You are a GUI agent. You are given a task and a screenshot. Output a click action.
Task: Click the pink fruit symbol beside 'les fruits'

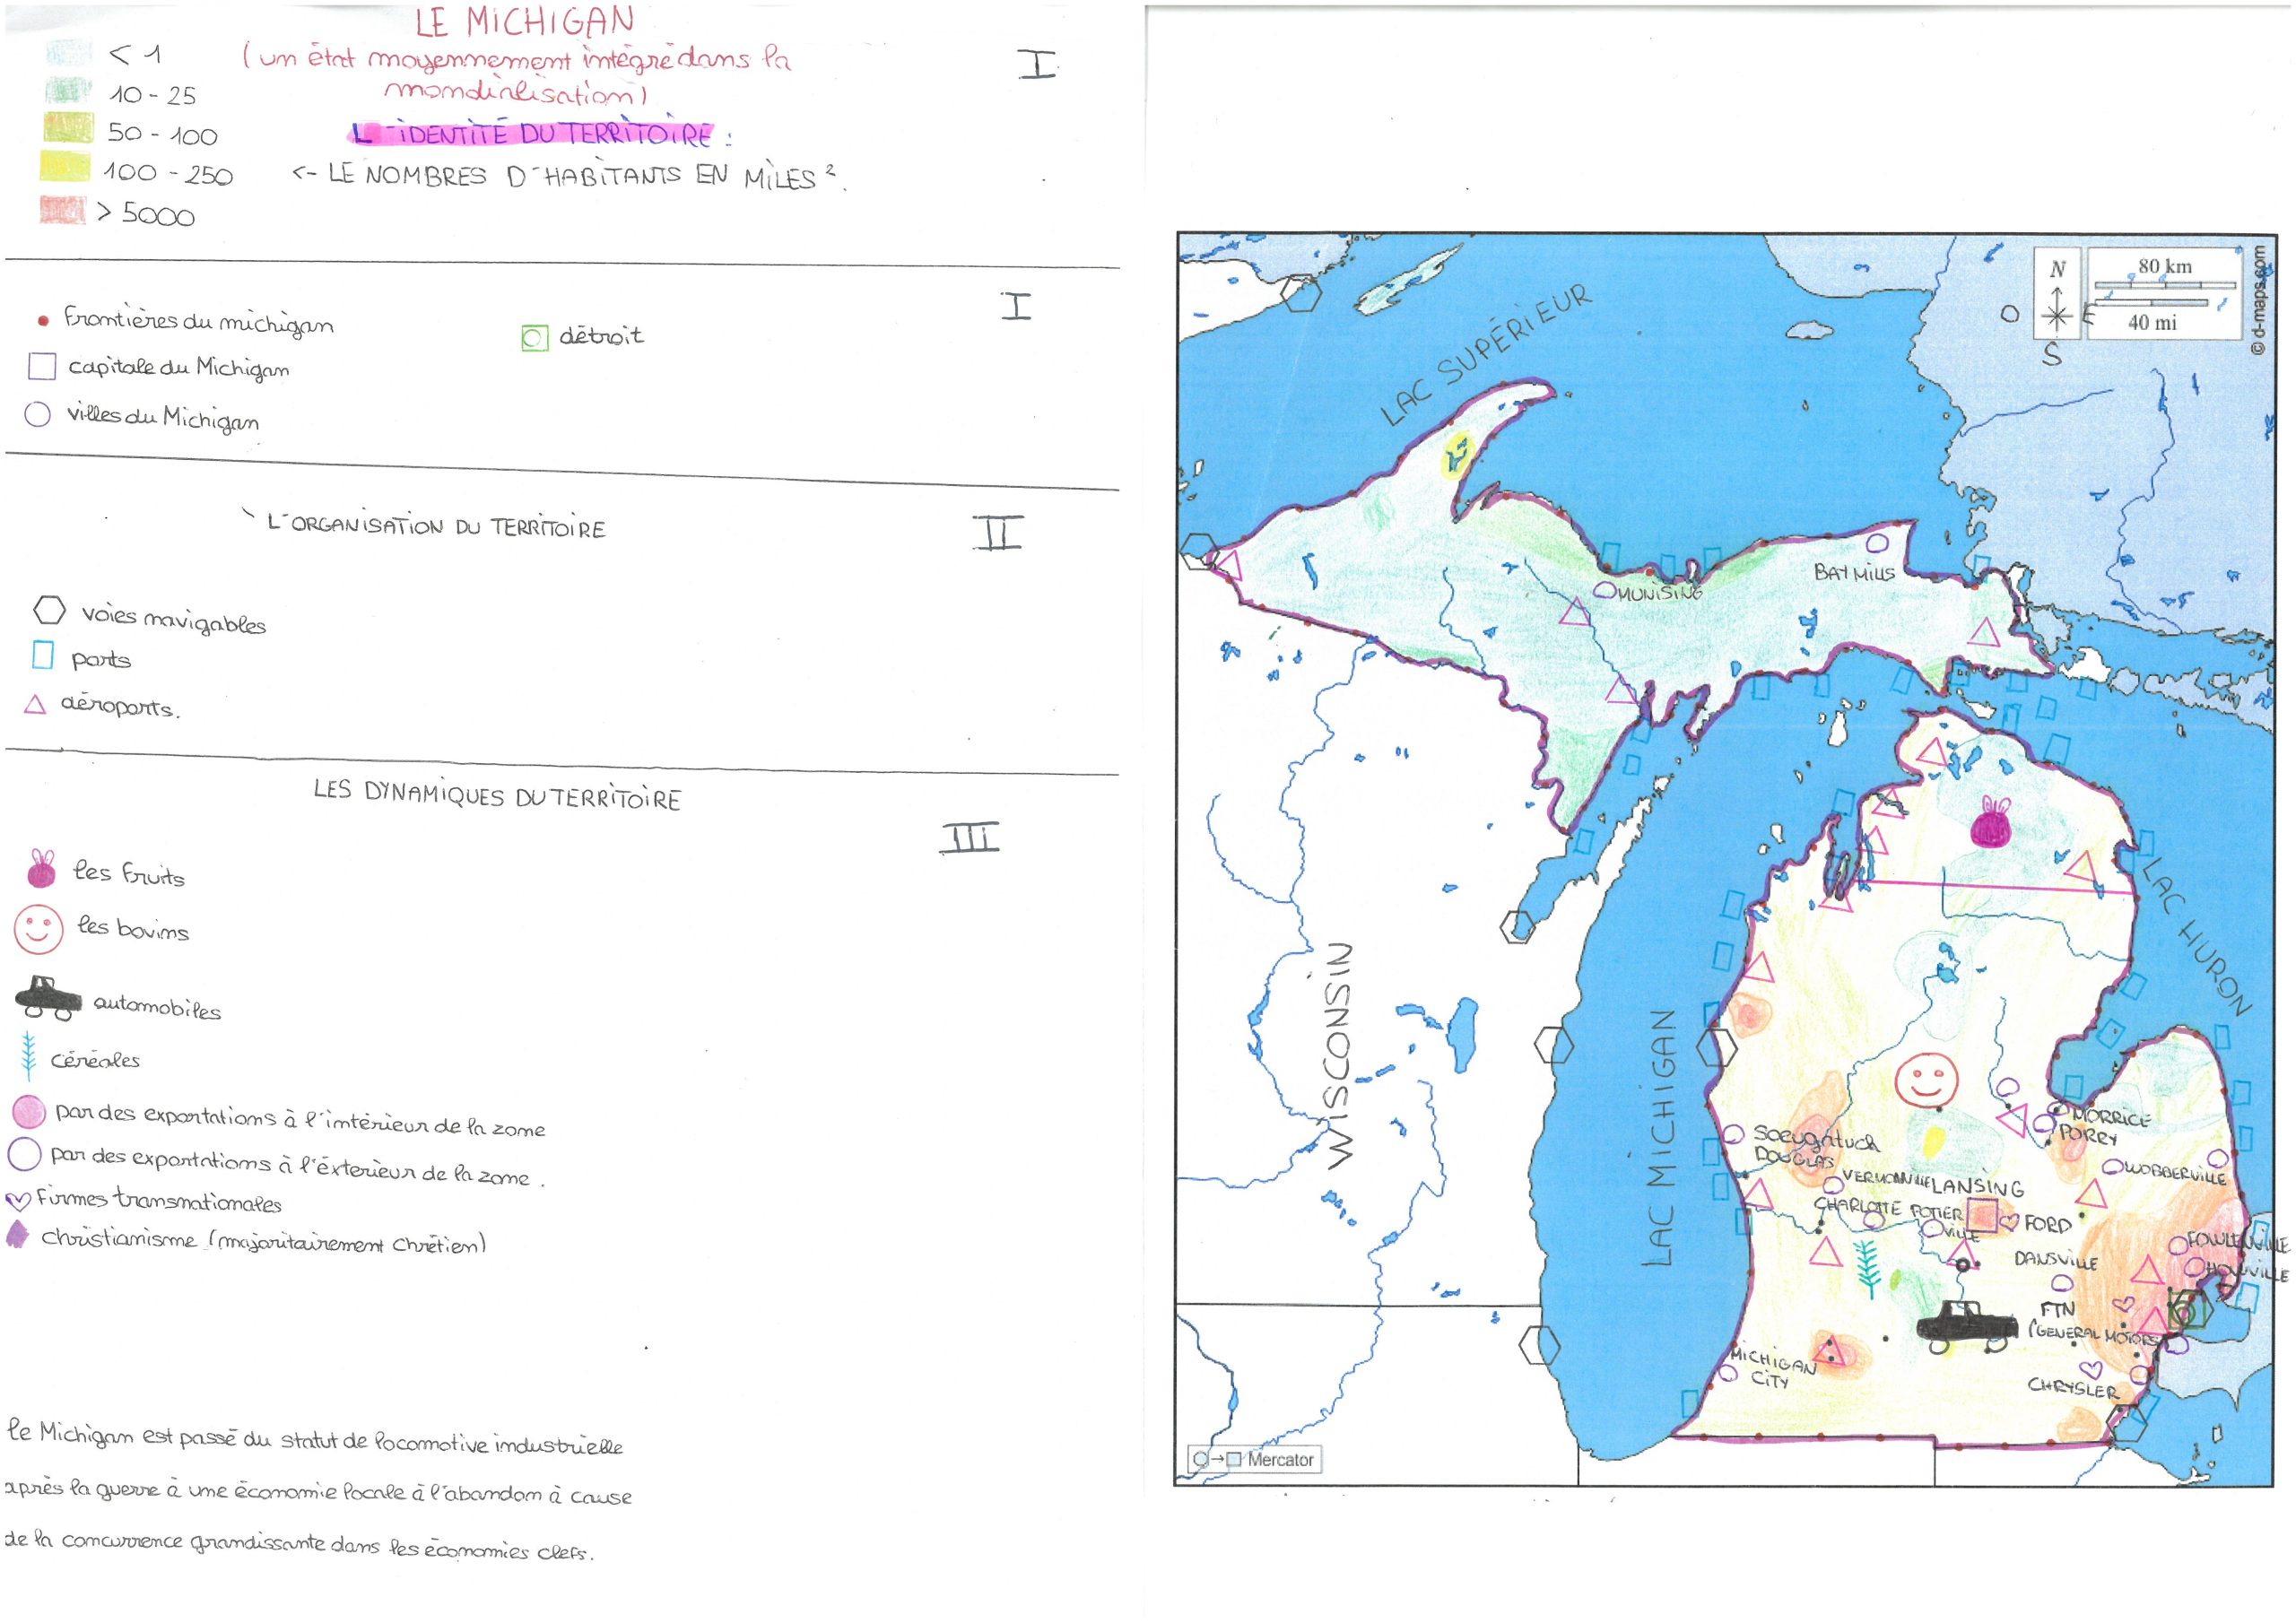coord(41,870)
